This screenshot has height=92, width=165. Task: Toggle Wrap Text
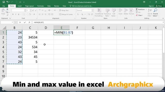coord(64,10)
